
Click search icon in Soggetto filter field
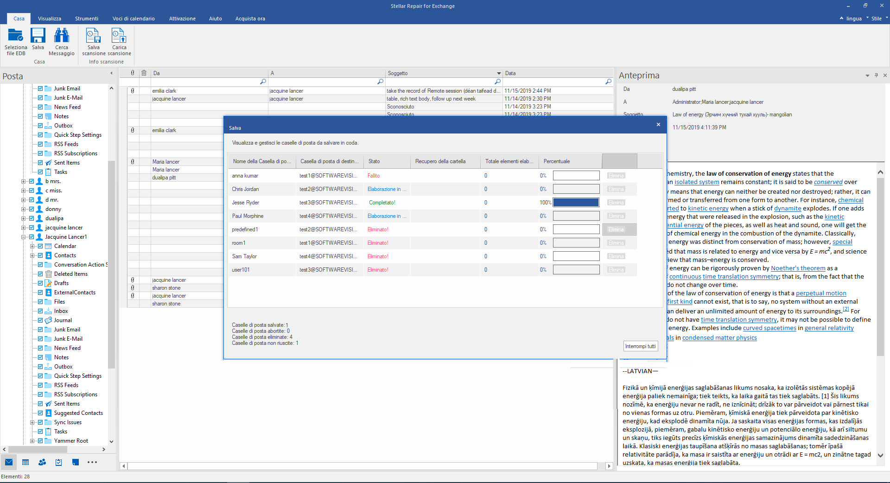[497, 82]
